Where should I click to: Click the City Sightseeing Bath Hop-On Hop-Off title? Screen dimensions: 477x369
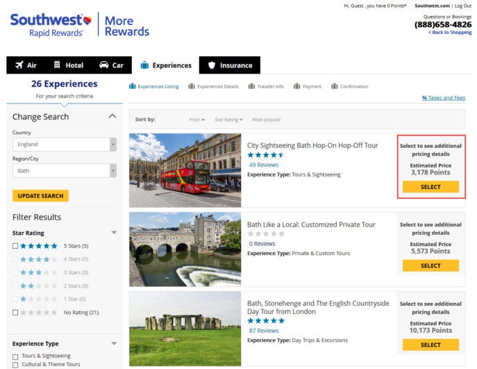[312, 145]
